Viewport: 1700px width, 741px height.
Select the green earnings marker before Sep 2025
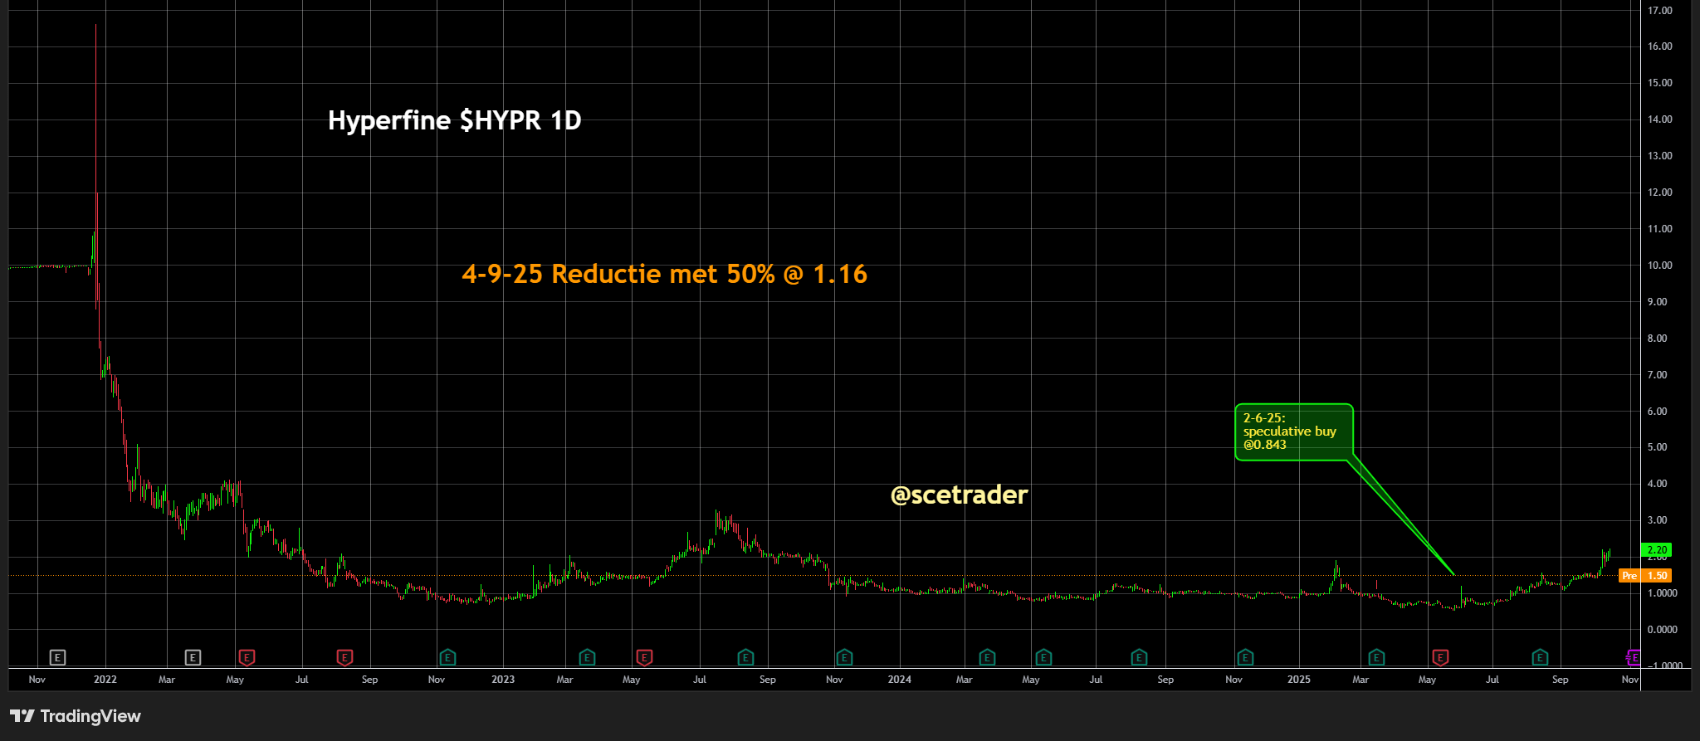pyautogui.click(x=1540, y=657)
